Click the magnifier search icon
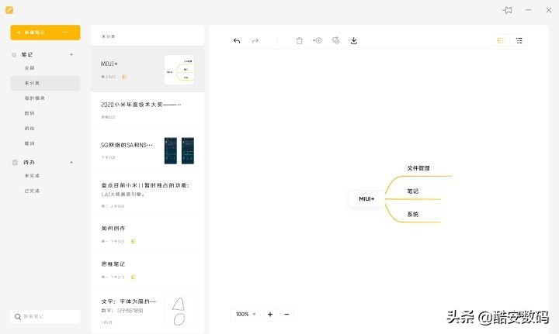559x334 pixels. coord(18,317)
